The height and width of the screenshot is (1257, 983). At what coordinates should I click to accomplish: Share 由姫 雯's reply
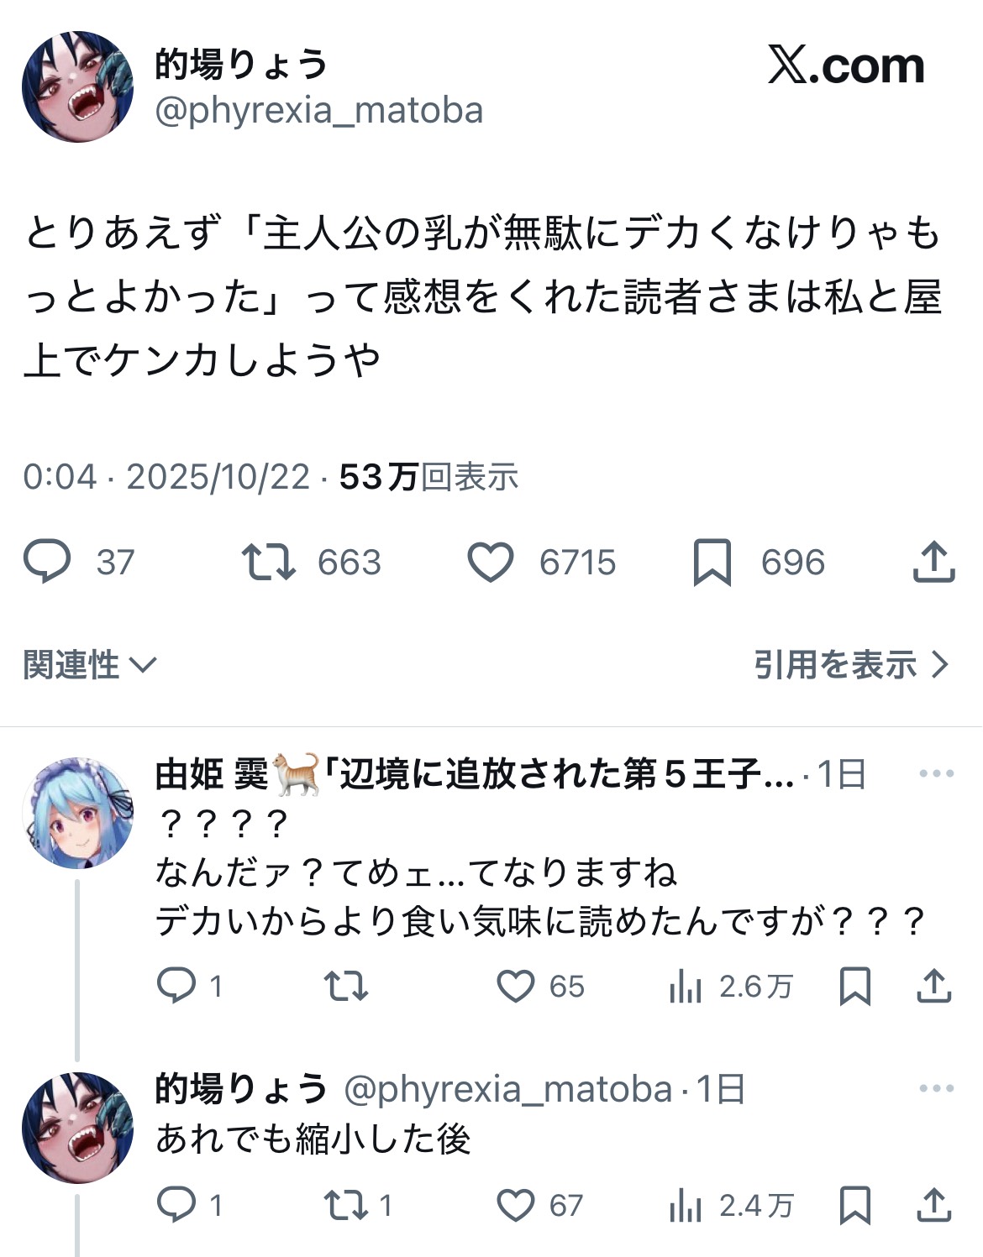click(933, 987)
